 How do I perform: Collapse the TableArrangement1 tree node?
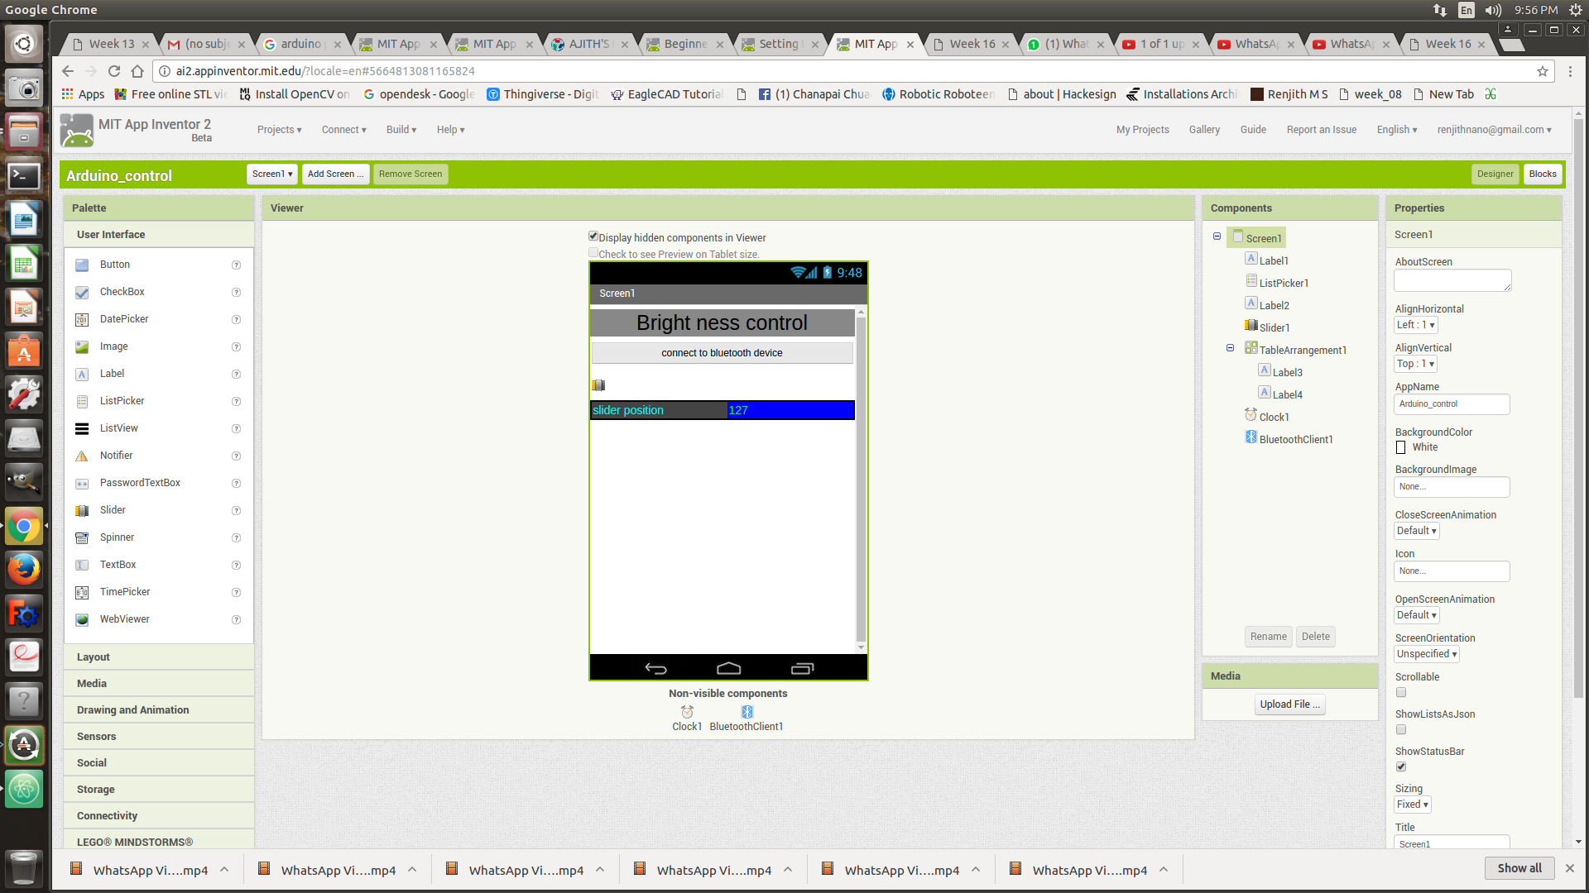pos(1230,348)
